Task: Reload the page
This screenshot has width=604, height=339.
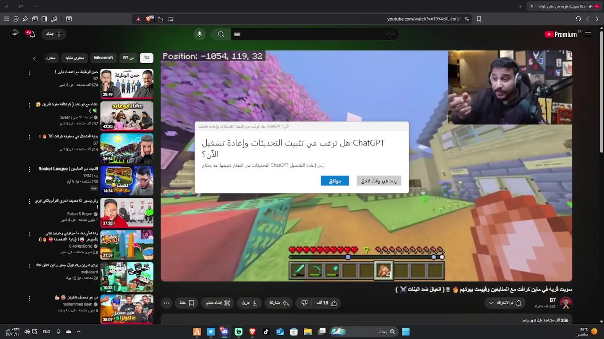Action: [x=578, y=19]
